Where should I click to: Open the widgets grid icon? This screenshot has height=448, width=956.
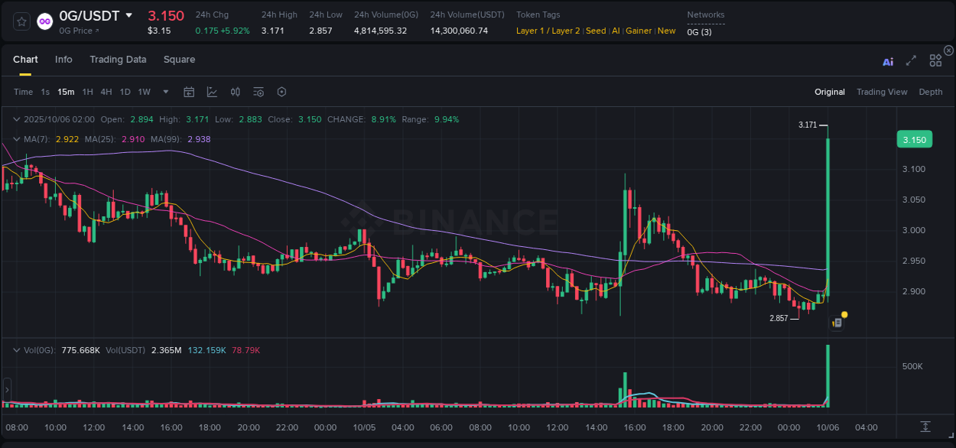[935, 60]
